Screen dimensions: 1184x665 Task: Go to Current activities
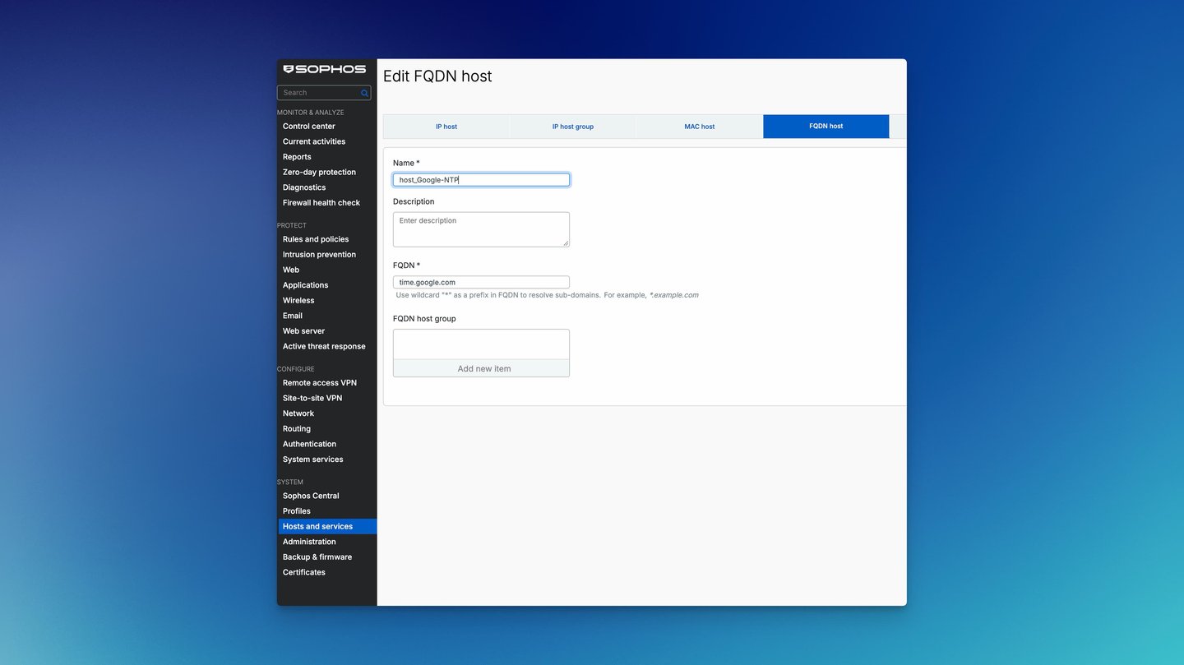(314, 141)
